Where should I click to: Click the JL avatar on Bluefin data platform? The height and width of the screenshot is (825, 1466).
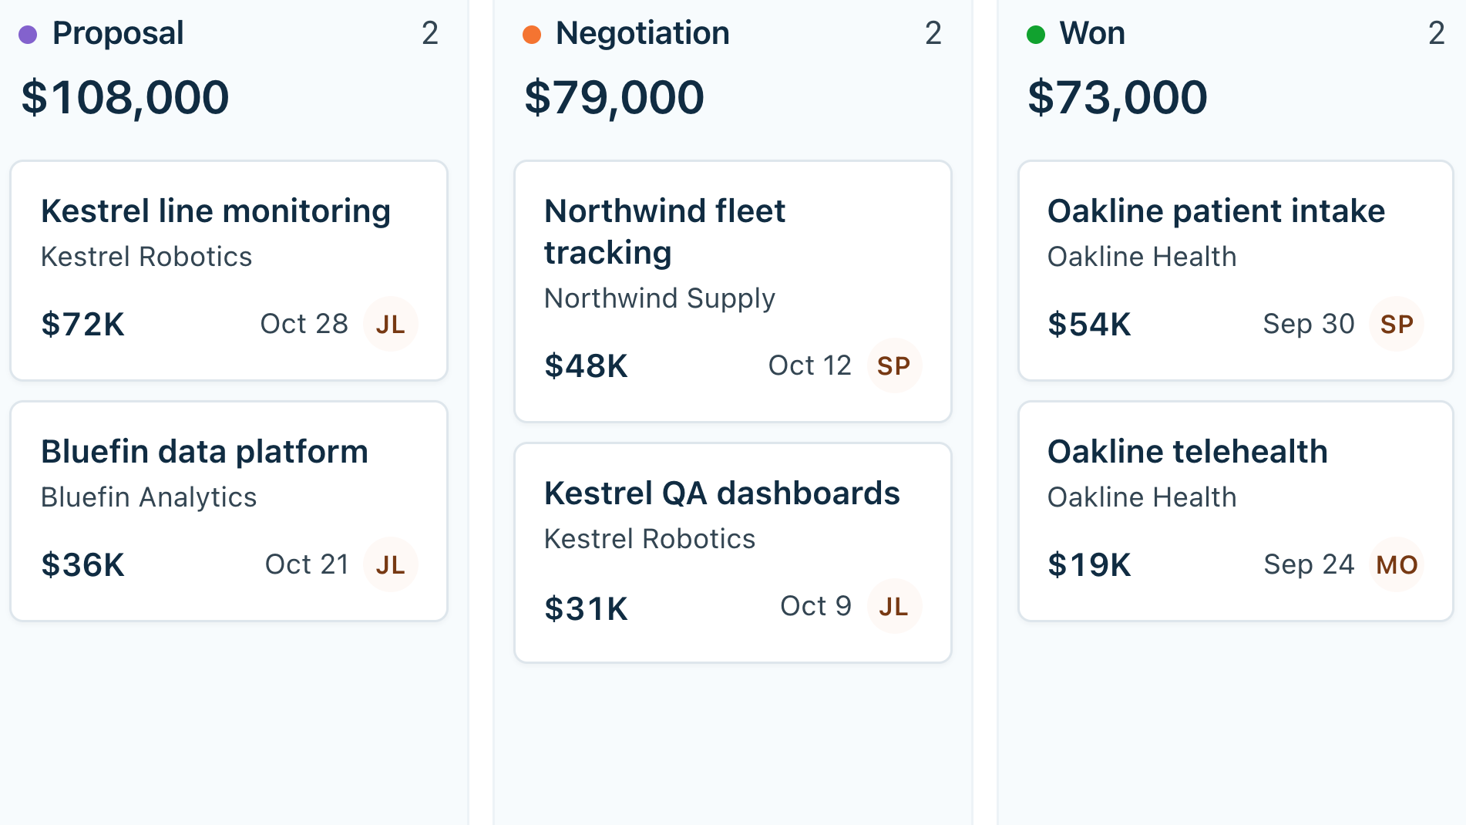coord(391,564)
